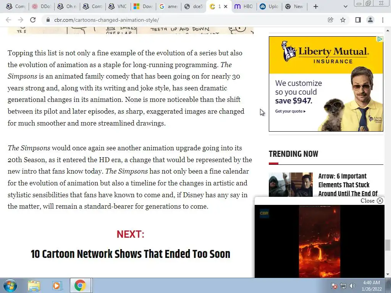Click the page scrollbar thumb
Screen dimensions: 391x293
[387, 245]
